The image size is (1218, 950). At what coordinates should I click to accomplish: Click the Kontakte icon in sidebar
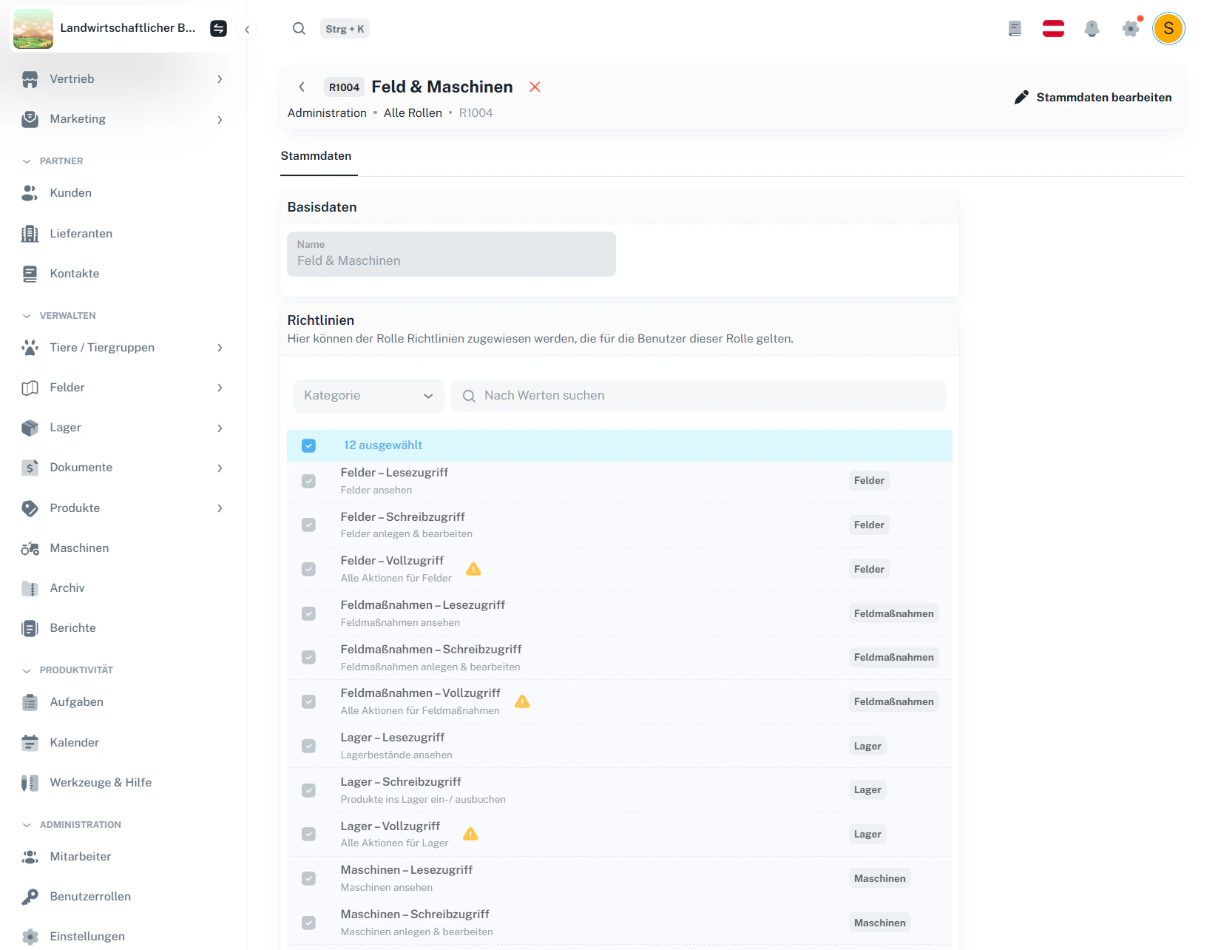[x=30, y=274]
